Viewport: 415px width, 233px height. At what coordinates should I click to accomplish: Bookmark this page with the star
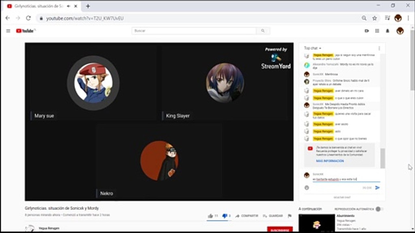[374, 18]
